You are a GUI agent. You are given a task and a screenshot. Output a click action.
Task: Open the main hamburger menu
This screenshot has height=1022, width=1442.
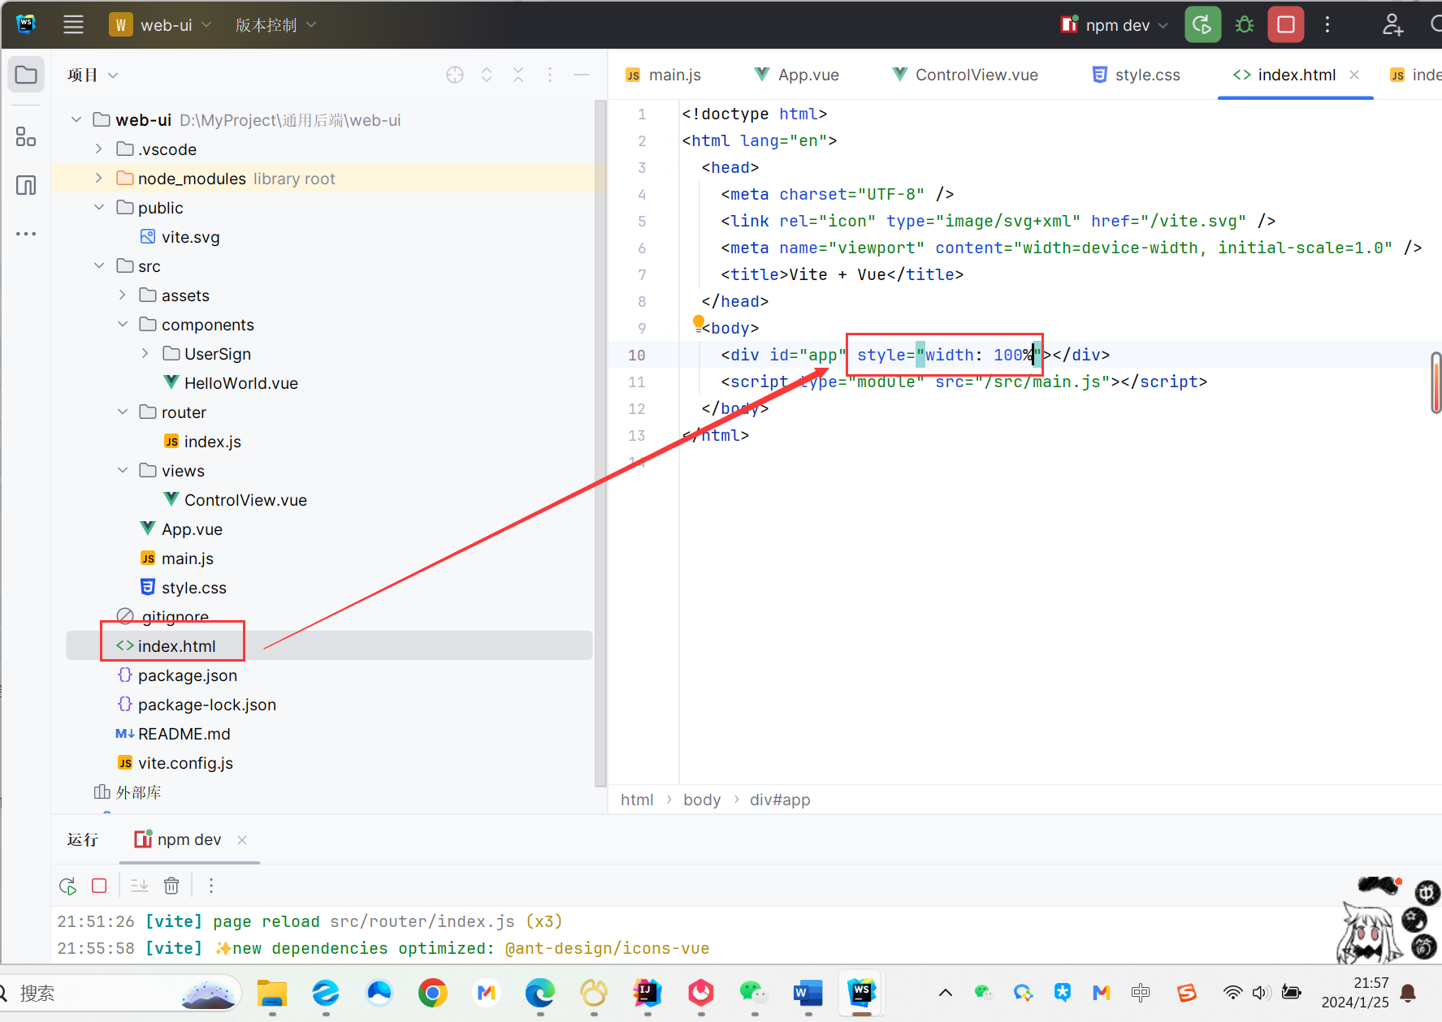tap(73, 24)
